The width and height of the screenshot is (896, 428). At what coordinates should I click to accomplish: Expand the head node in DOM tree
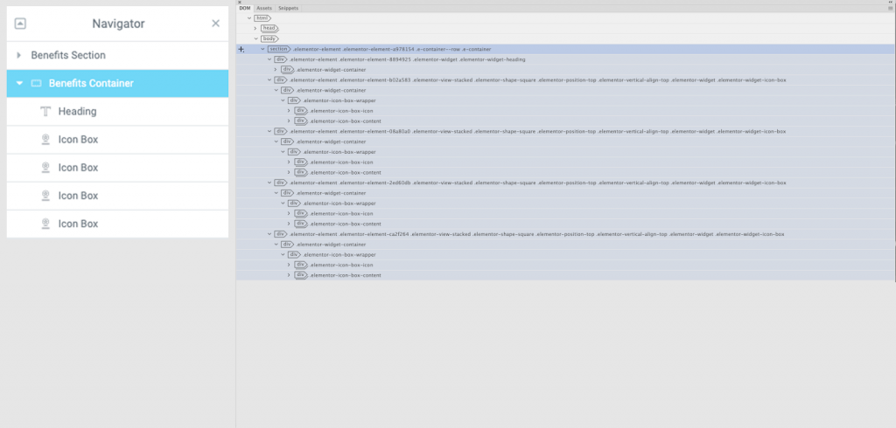tap(256, 28)
